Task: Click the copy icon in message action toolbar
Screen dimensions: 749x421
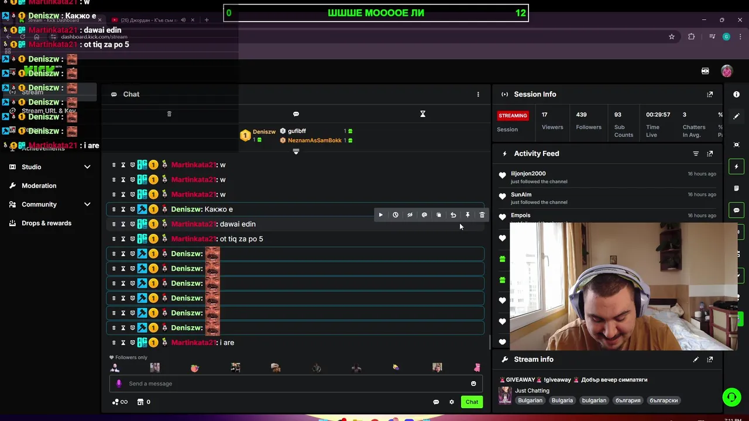Action: [x=439, y=215]
